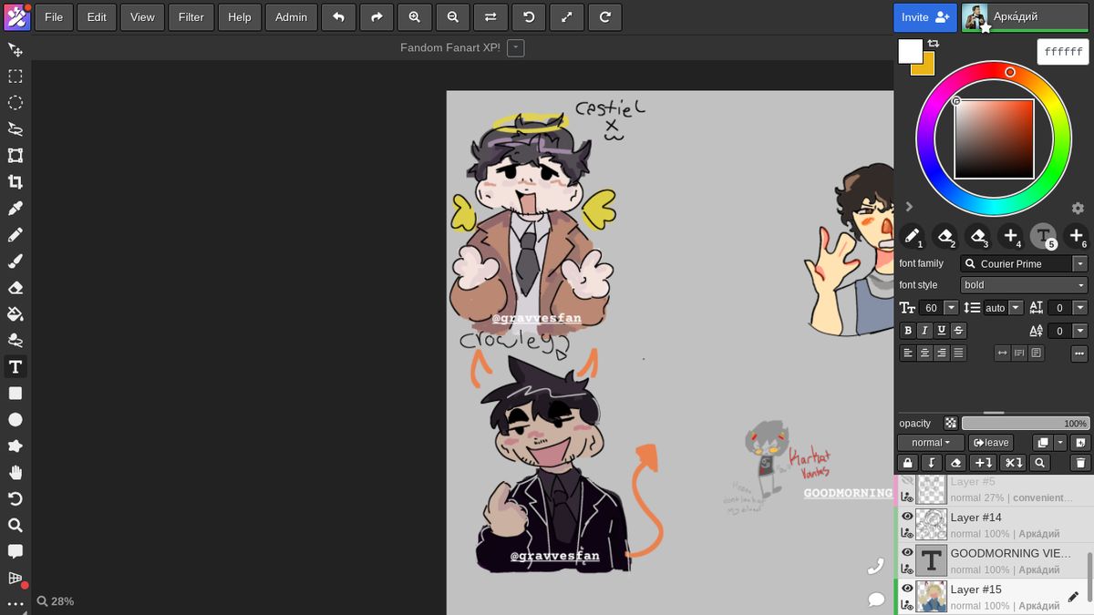
Task: Activate the Text tool in left toolbar
Action: 15,366
